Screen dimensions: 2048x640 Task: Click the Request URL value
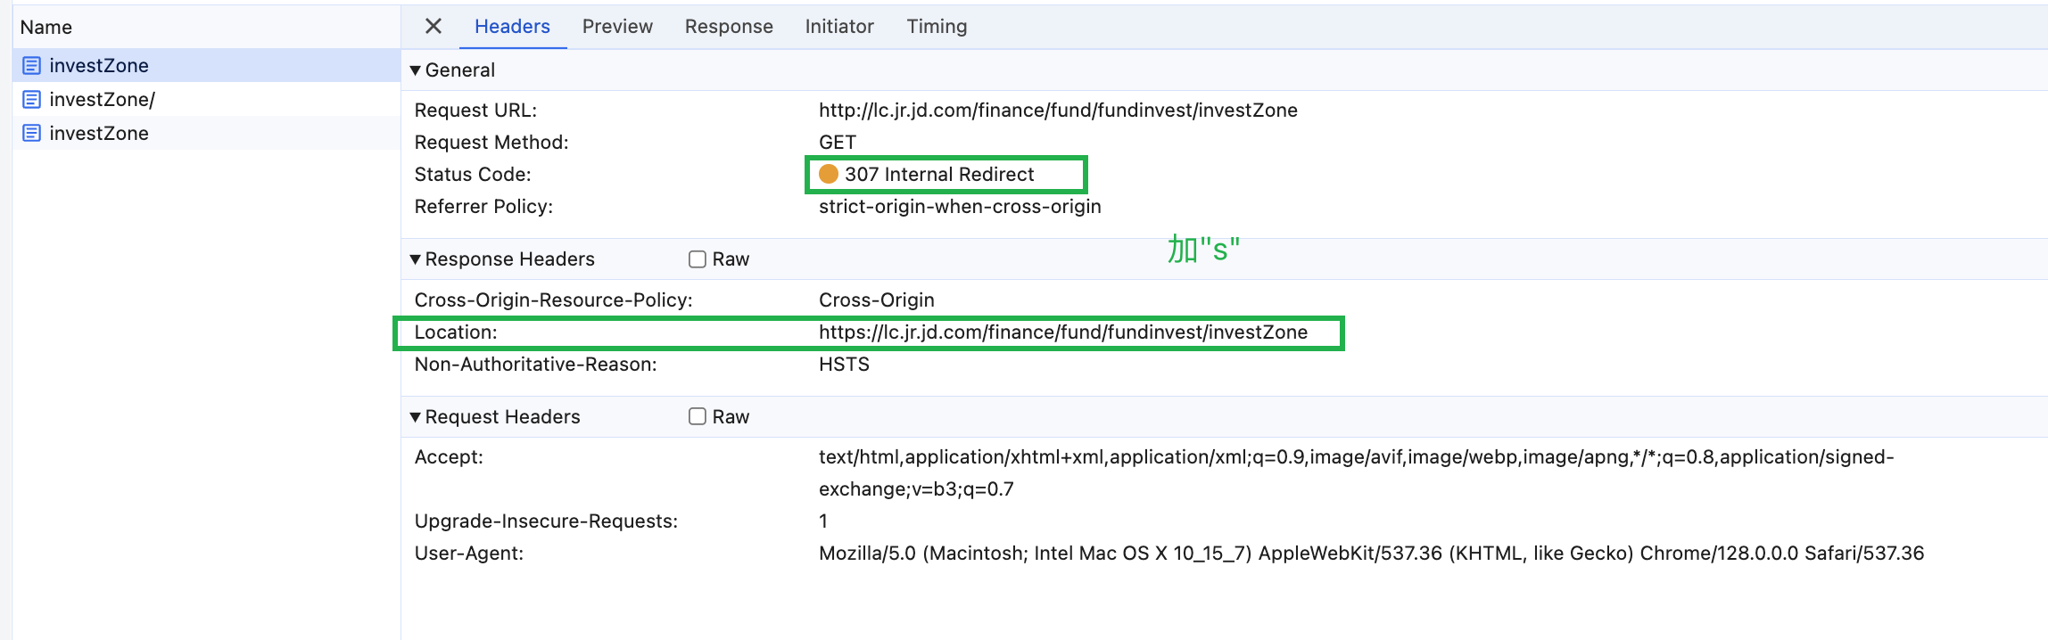[x=1058, y=111]
